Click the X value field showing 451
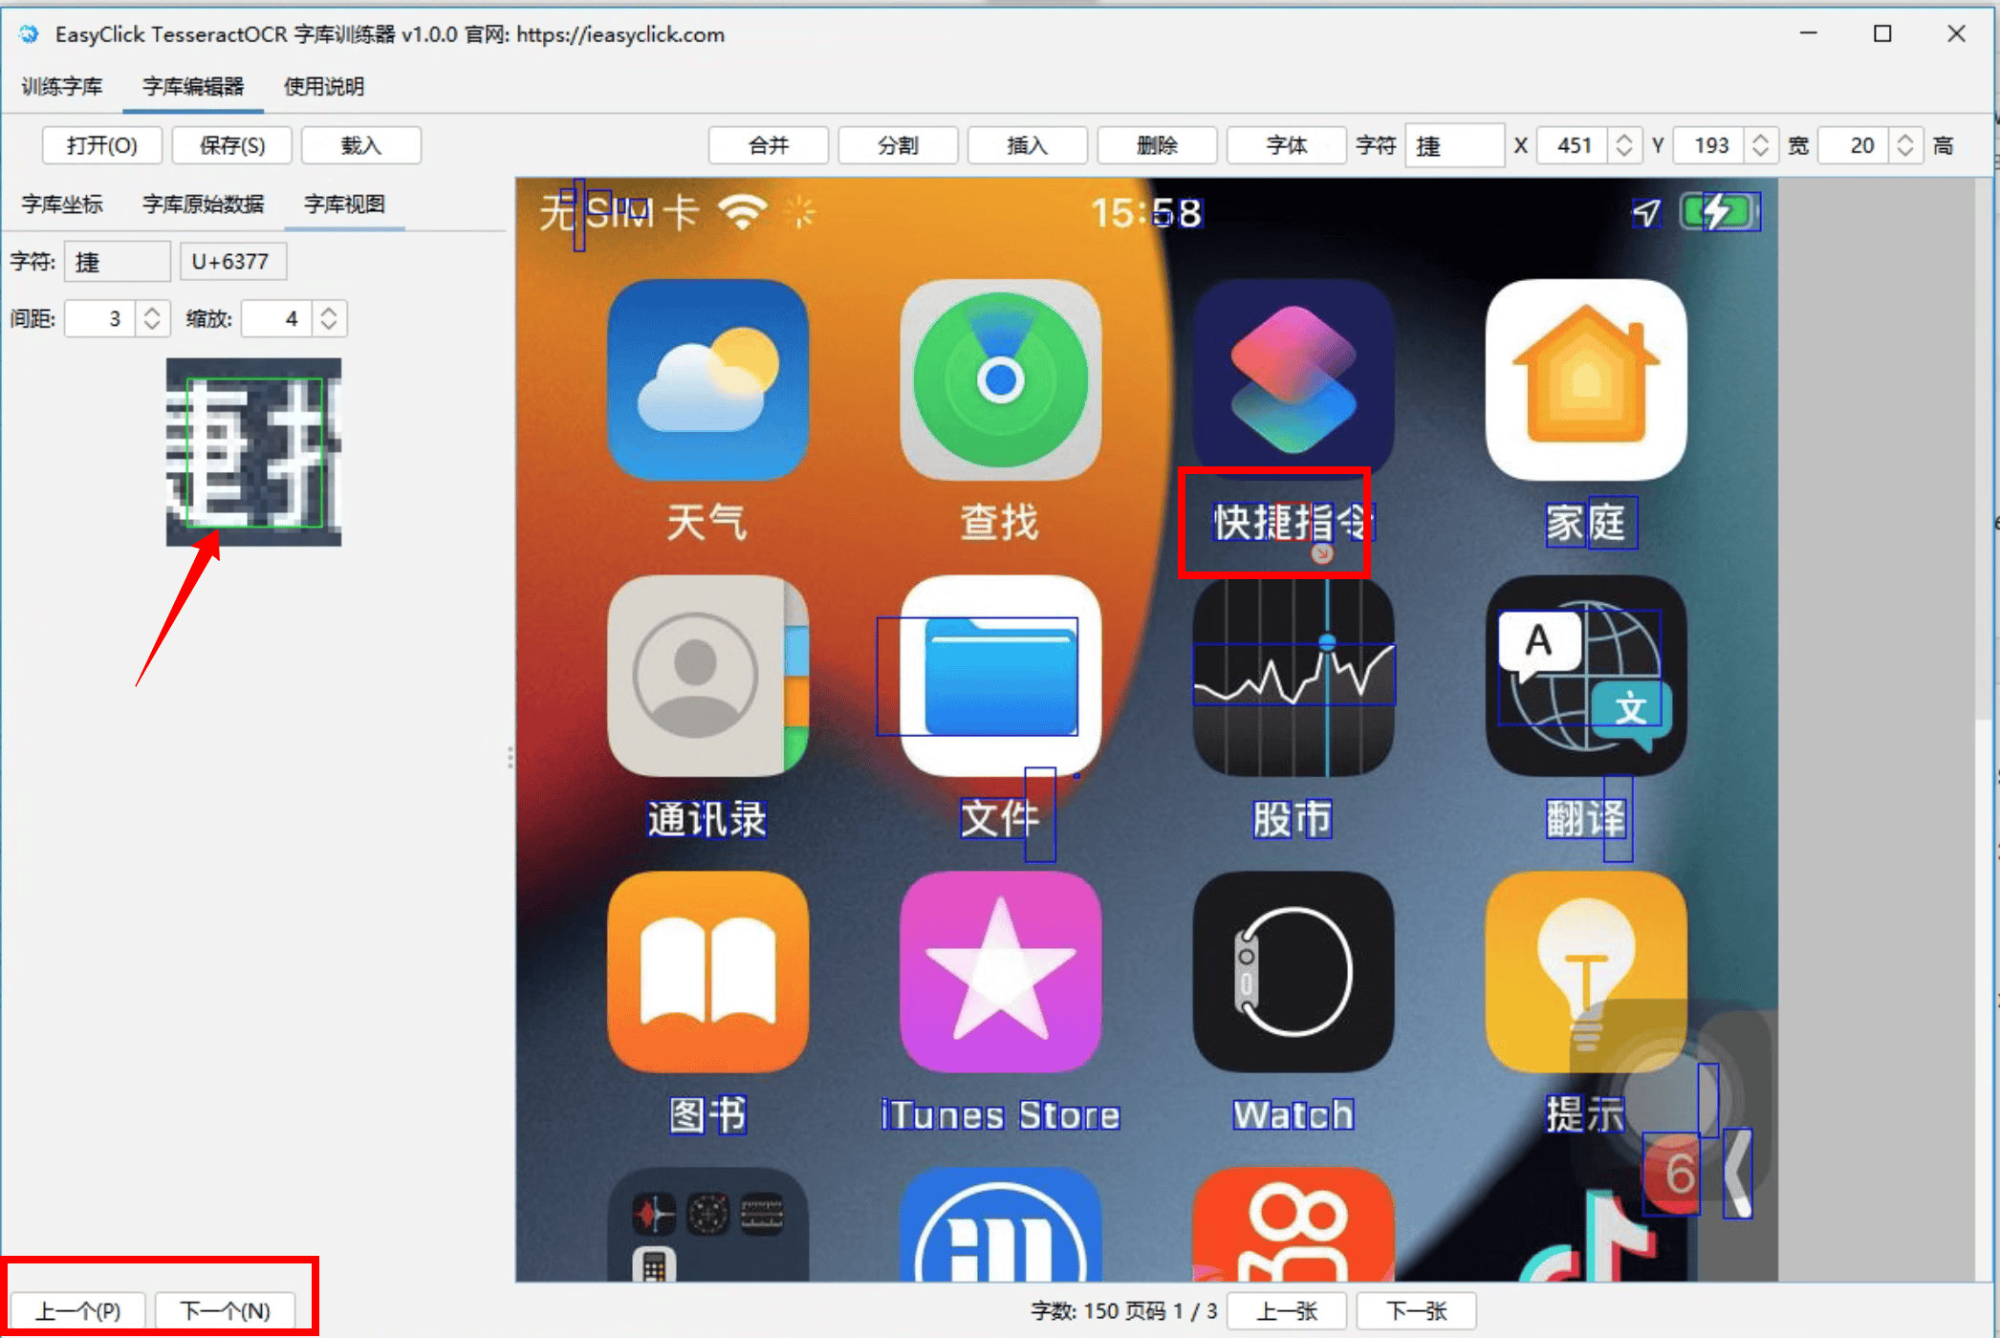The width and height of the screenshot is (2000, 1338). pos(1575,145)
